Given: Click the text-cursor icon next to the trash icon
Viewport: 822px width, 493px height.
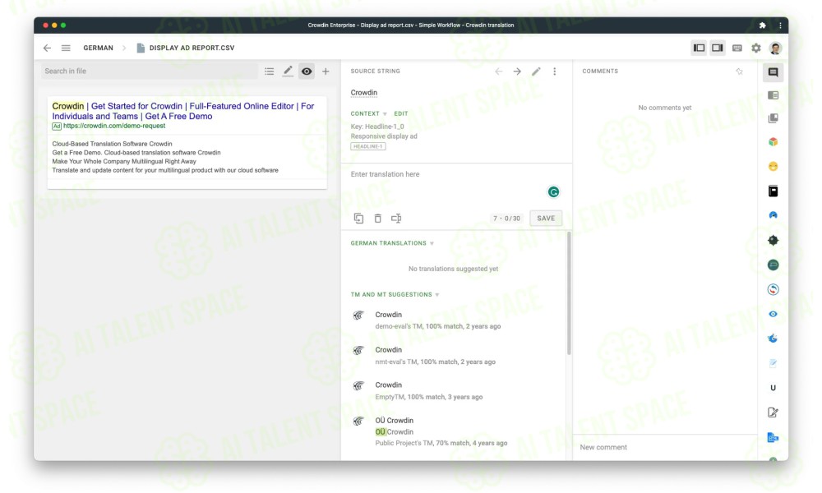Looking at the screenshot, I should click(x=396, y=219).
